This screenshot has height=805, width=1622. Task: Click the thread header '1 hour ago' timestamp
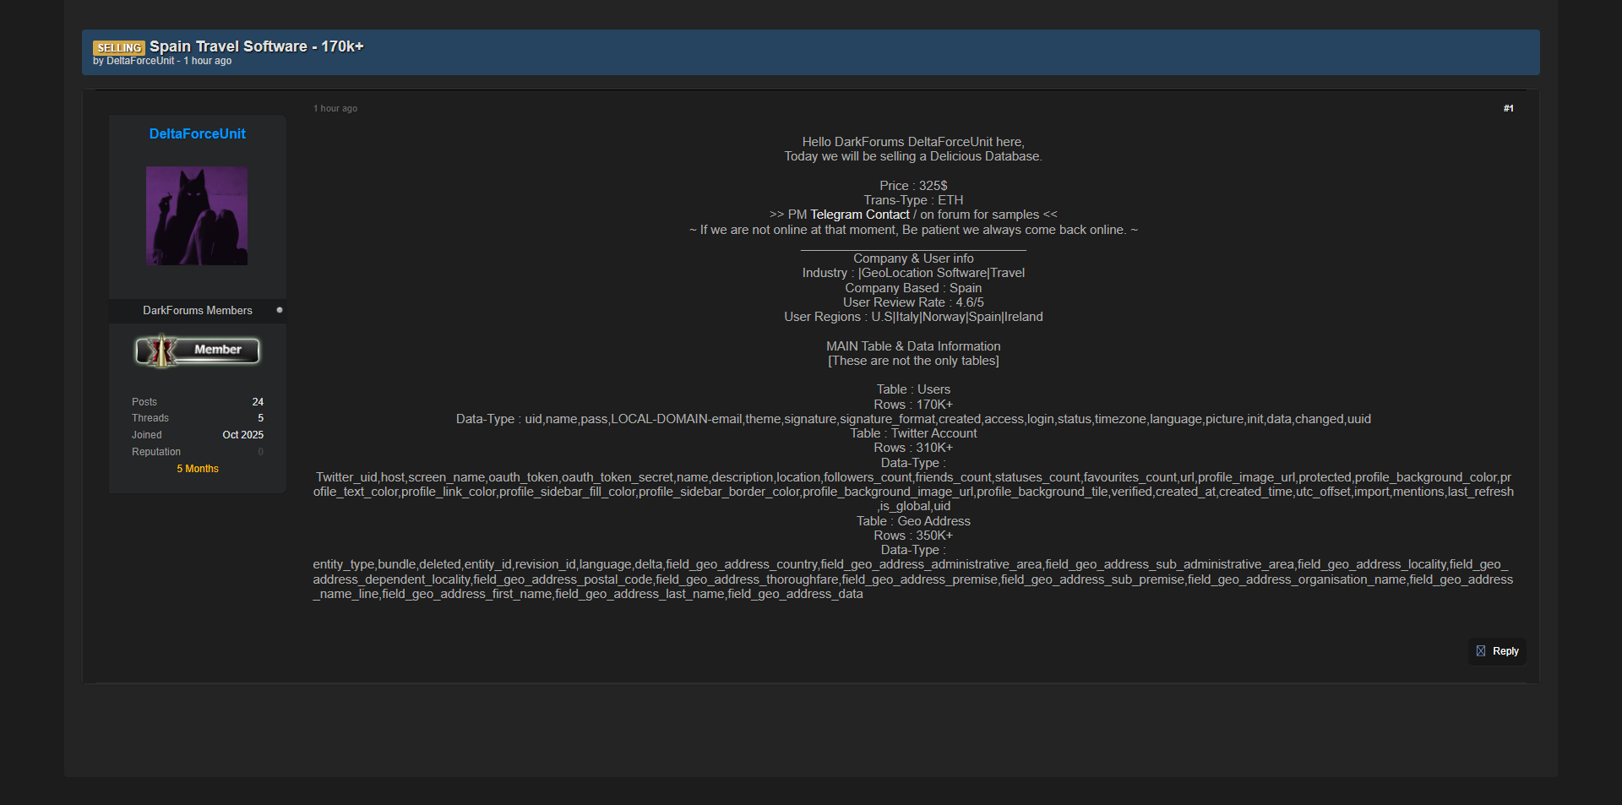pyautogui.click(x=208, y=61)
